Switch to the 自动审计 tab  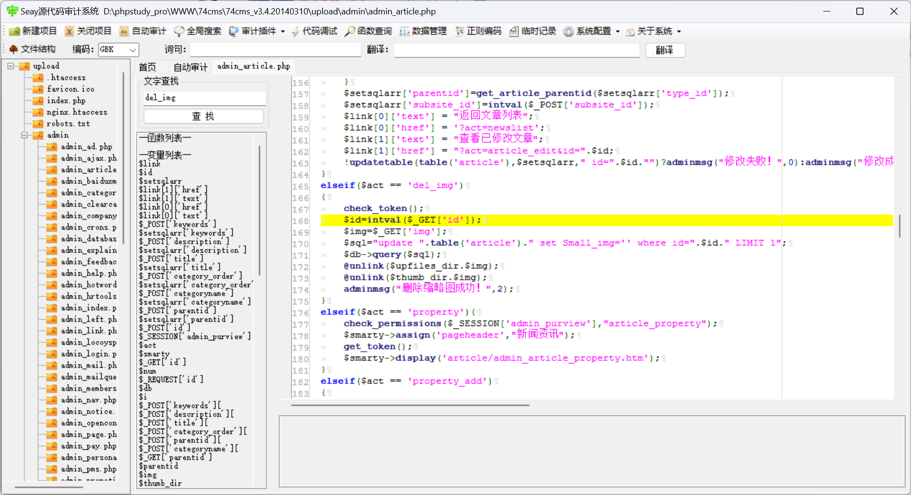[191, 67]
